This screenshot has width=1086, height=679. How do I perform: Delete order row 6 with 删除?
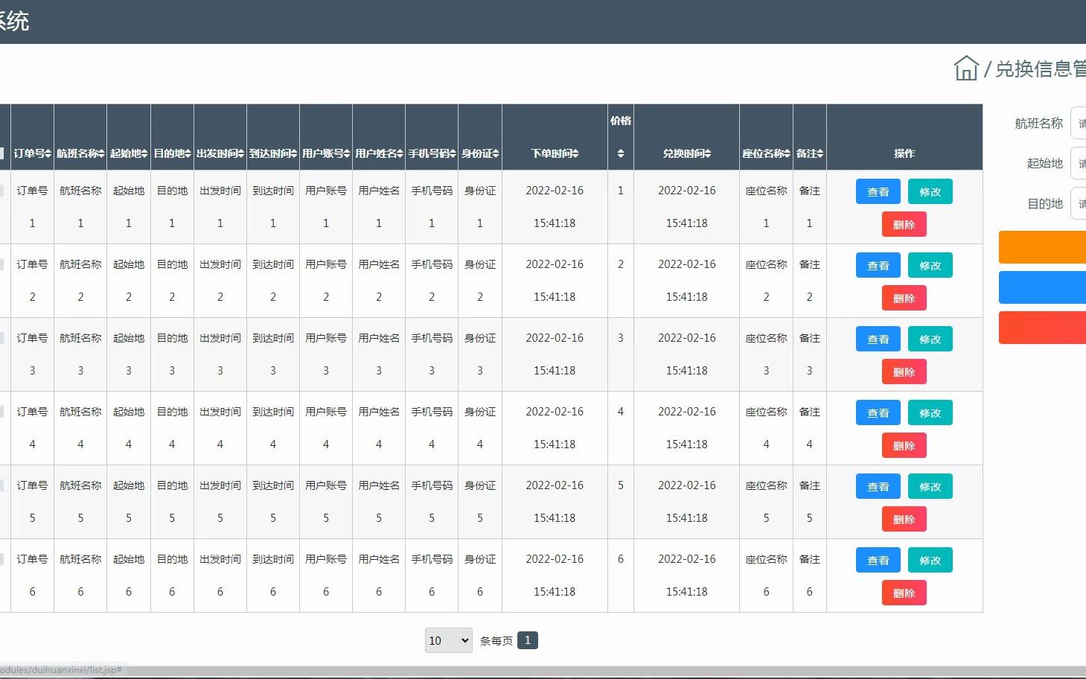[904, 593]
